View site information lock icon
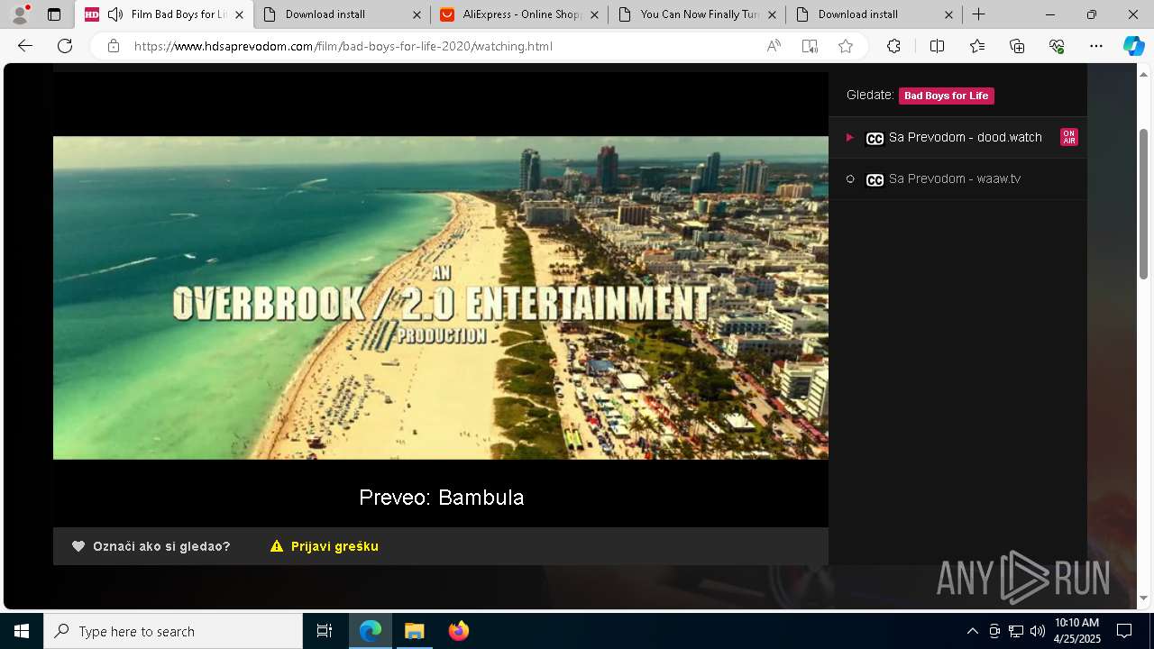 114,46
